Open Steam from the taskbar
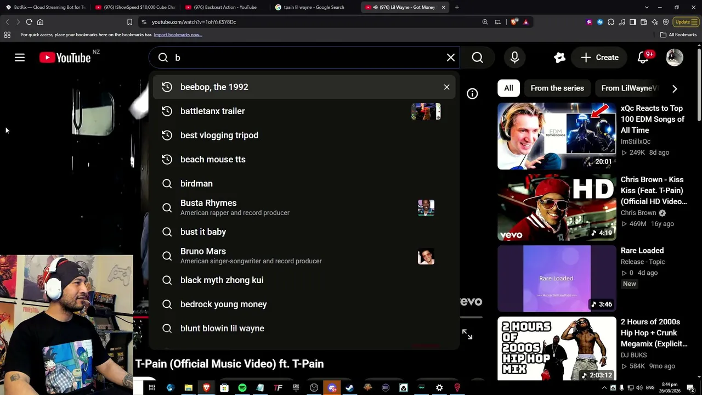This screenshot has height=395, width=702. (x=349, y=388)
